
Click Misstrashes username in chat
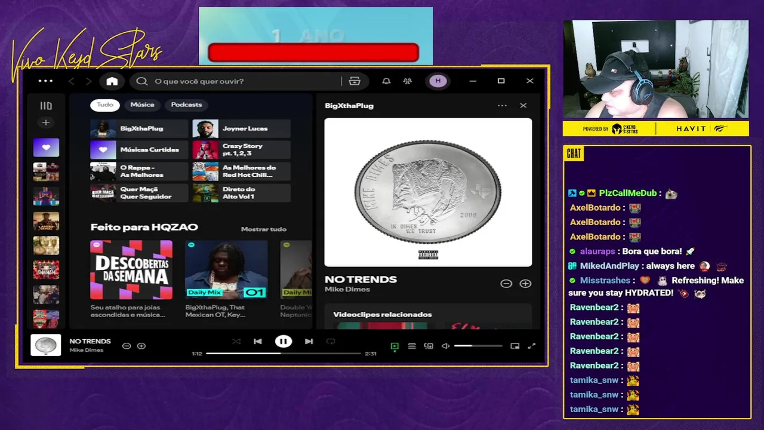(x=605, y=280)
